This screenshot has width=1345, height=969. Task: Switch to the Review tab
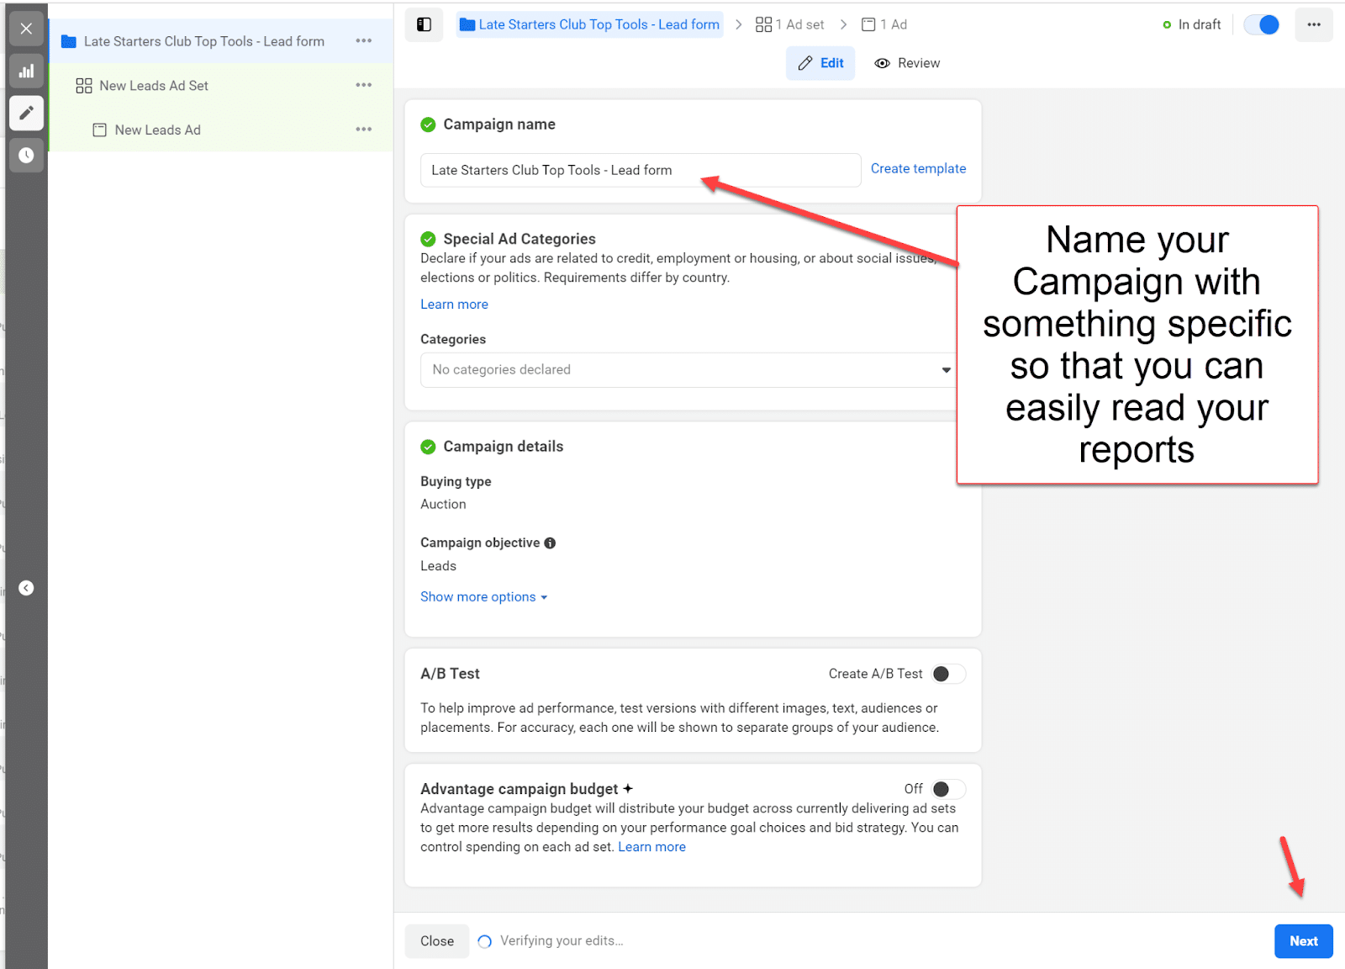point(908,63)
